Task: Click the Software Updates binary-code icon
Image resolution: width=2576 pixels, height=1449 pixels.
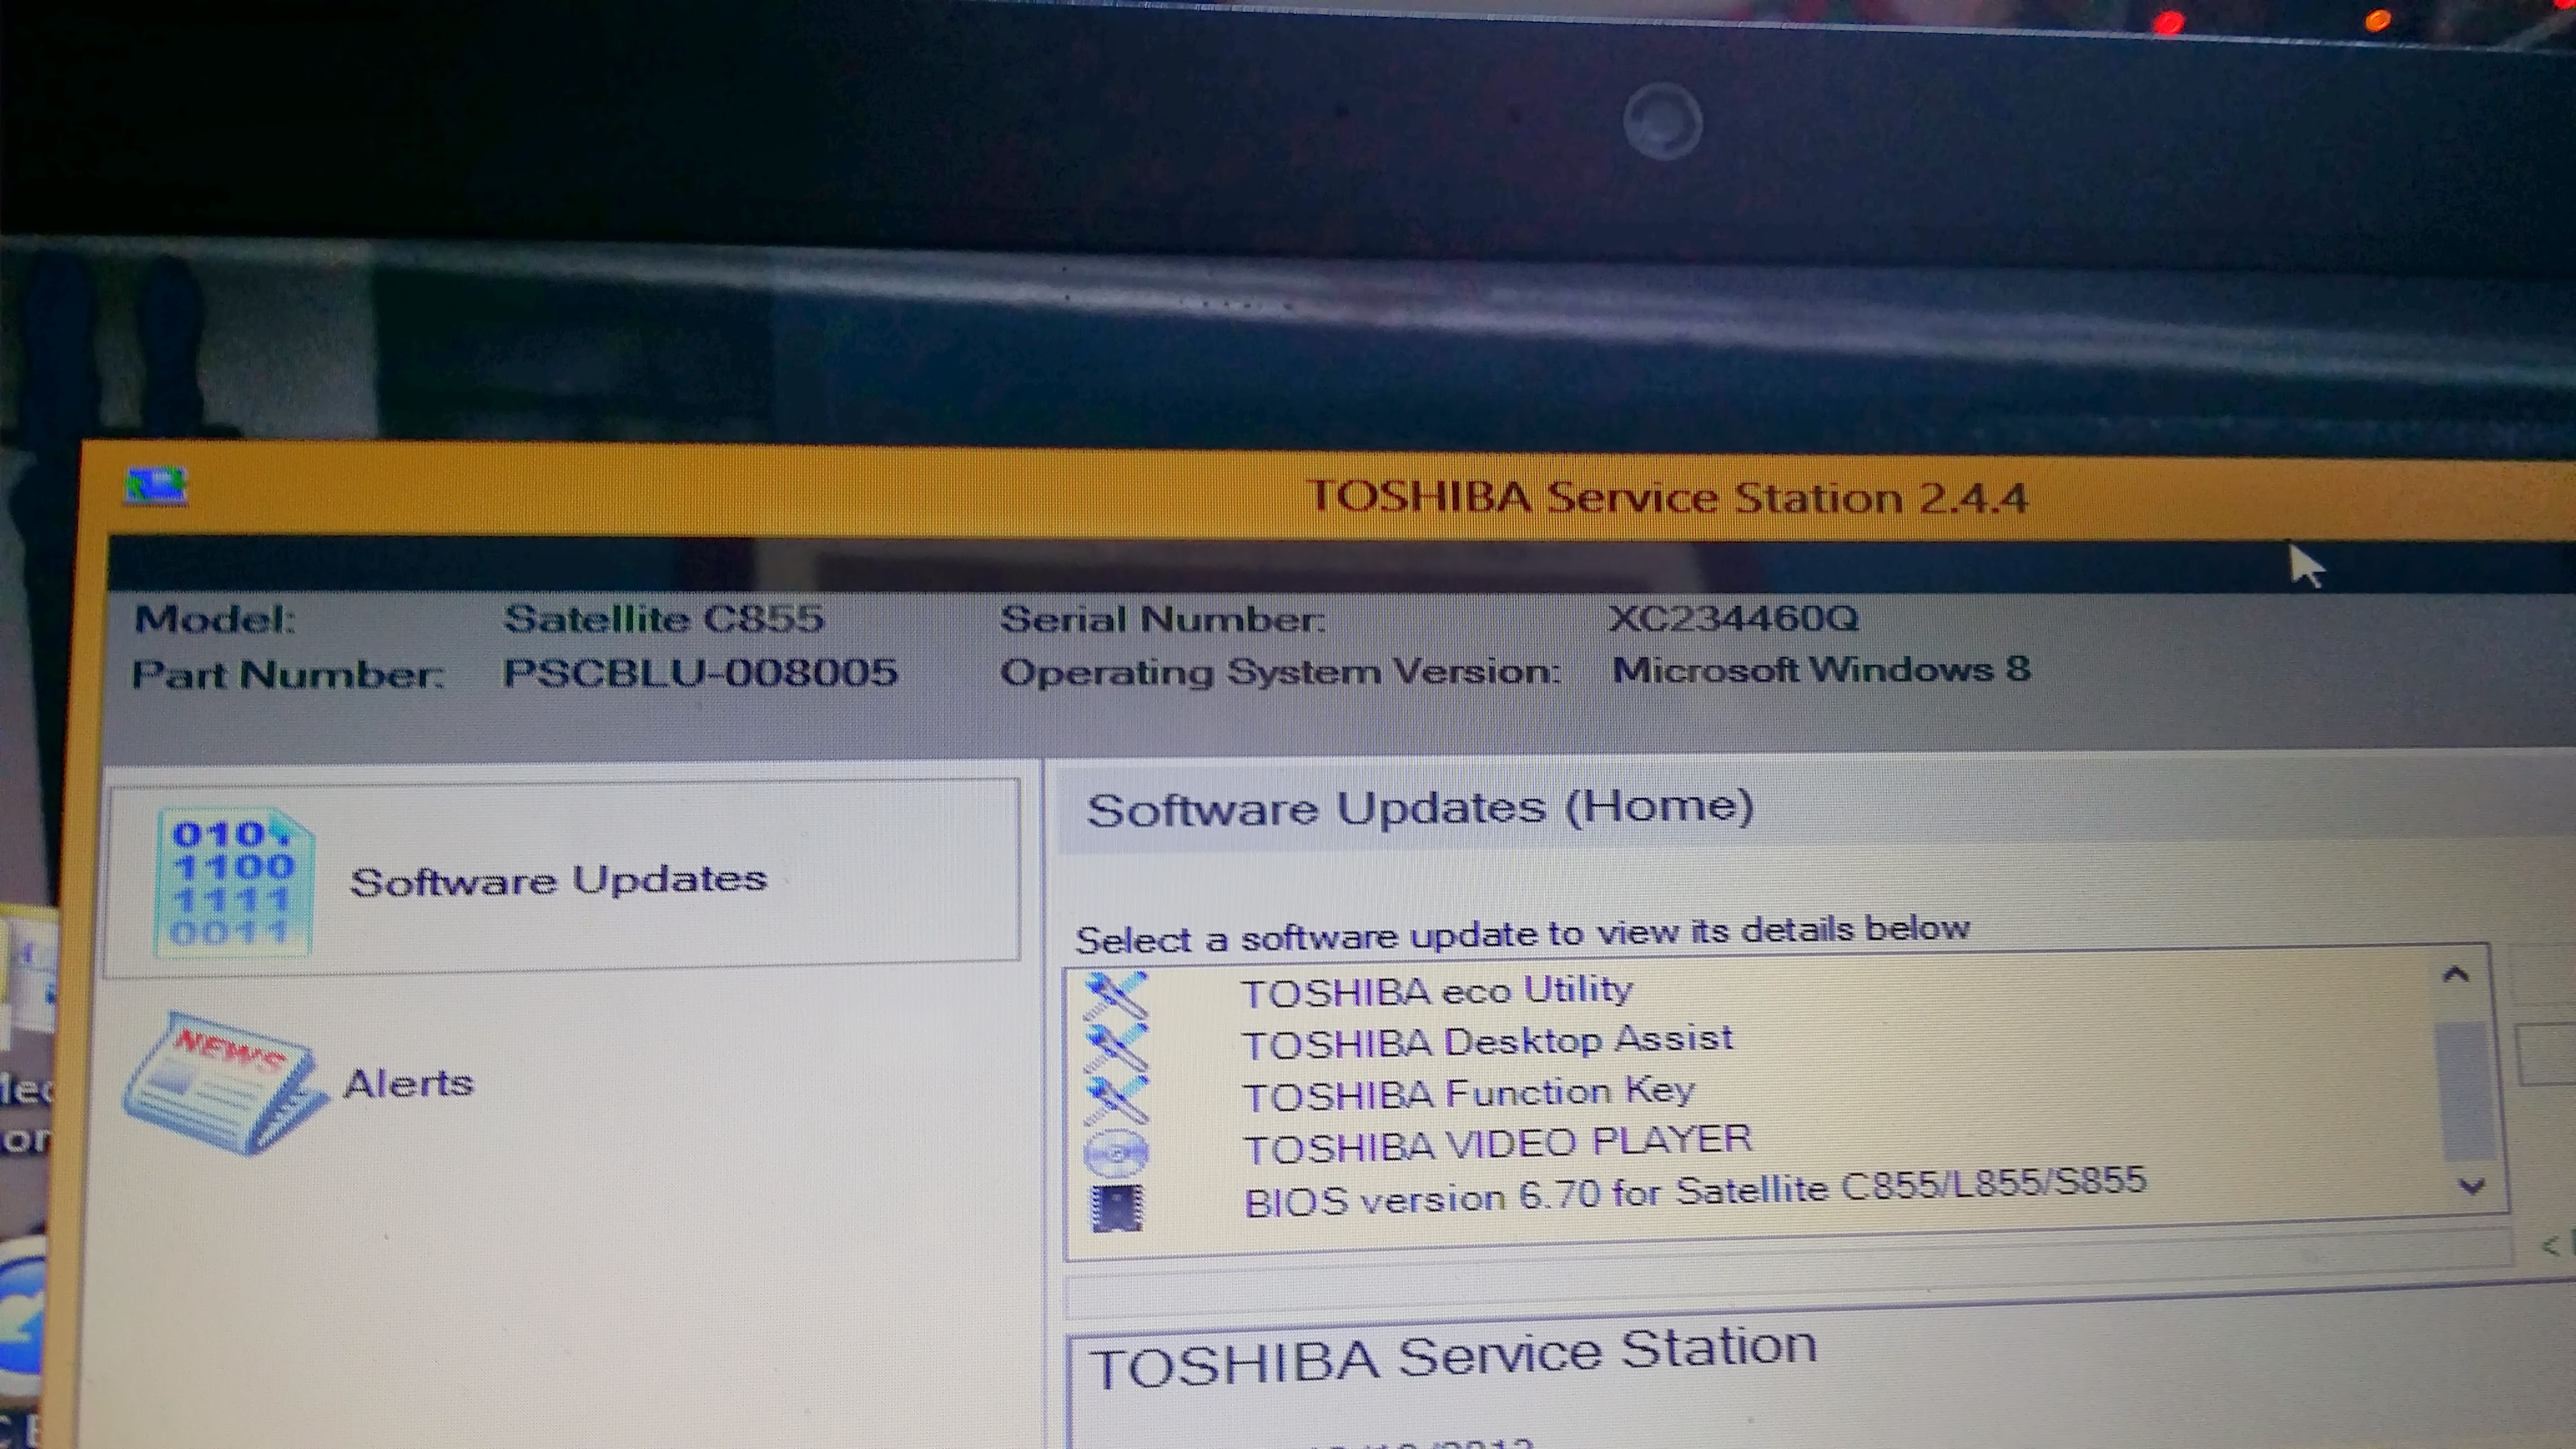Action: pyautogui.click(x=233, y=884)
